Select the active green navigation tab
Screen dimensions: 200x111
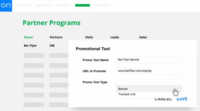(x=82, y=5)
